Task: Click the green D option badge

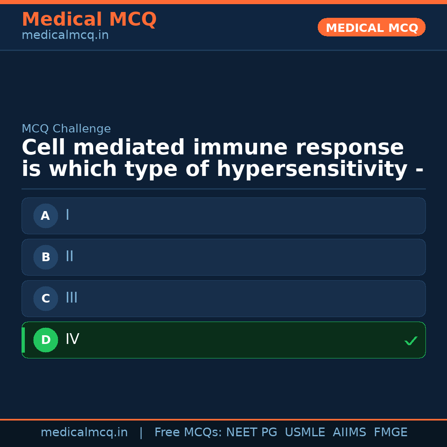Action: [46, 340]
